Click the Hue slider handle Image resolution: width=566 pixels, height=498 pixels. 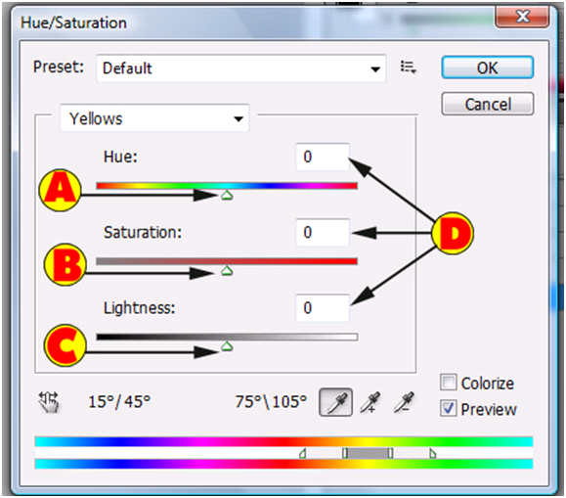click(x=227, y=196)
